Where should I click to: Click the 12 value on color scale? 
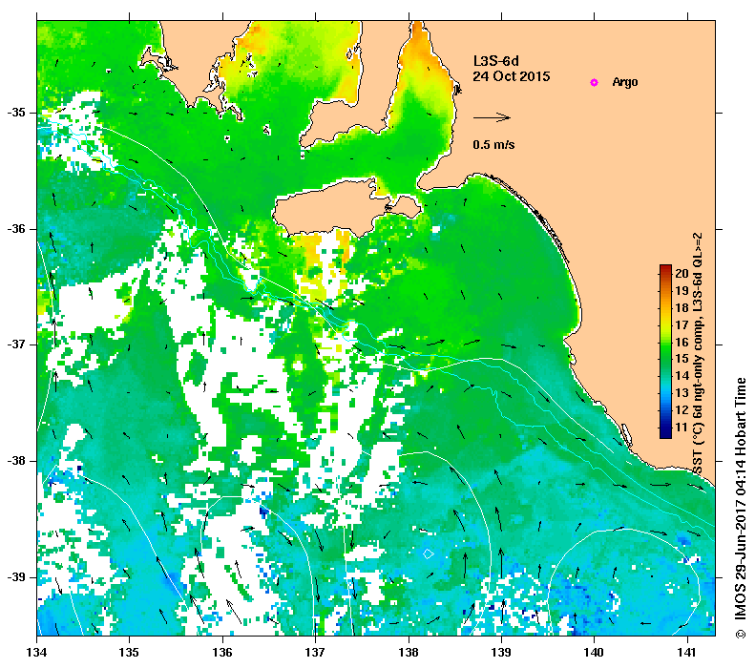click(x=682, y=410)
